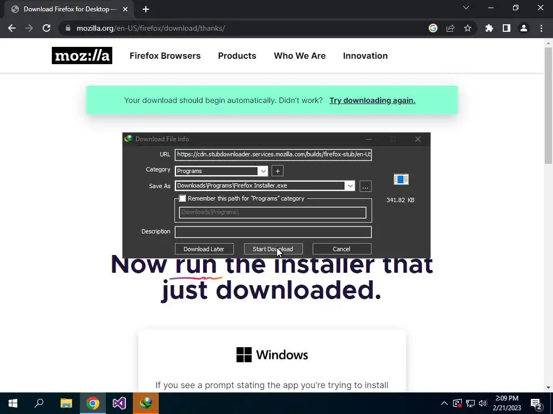Click the file type icon above 341.82 KB
The image size is (553, 414).
tap(401, 179)
